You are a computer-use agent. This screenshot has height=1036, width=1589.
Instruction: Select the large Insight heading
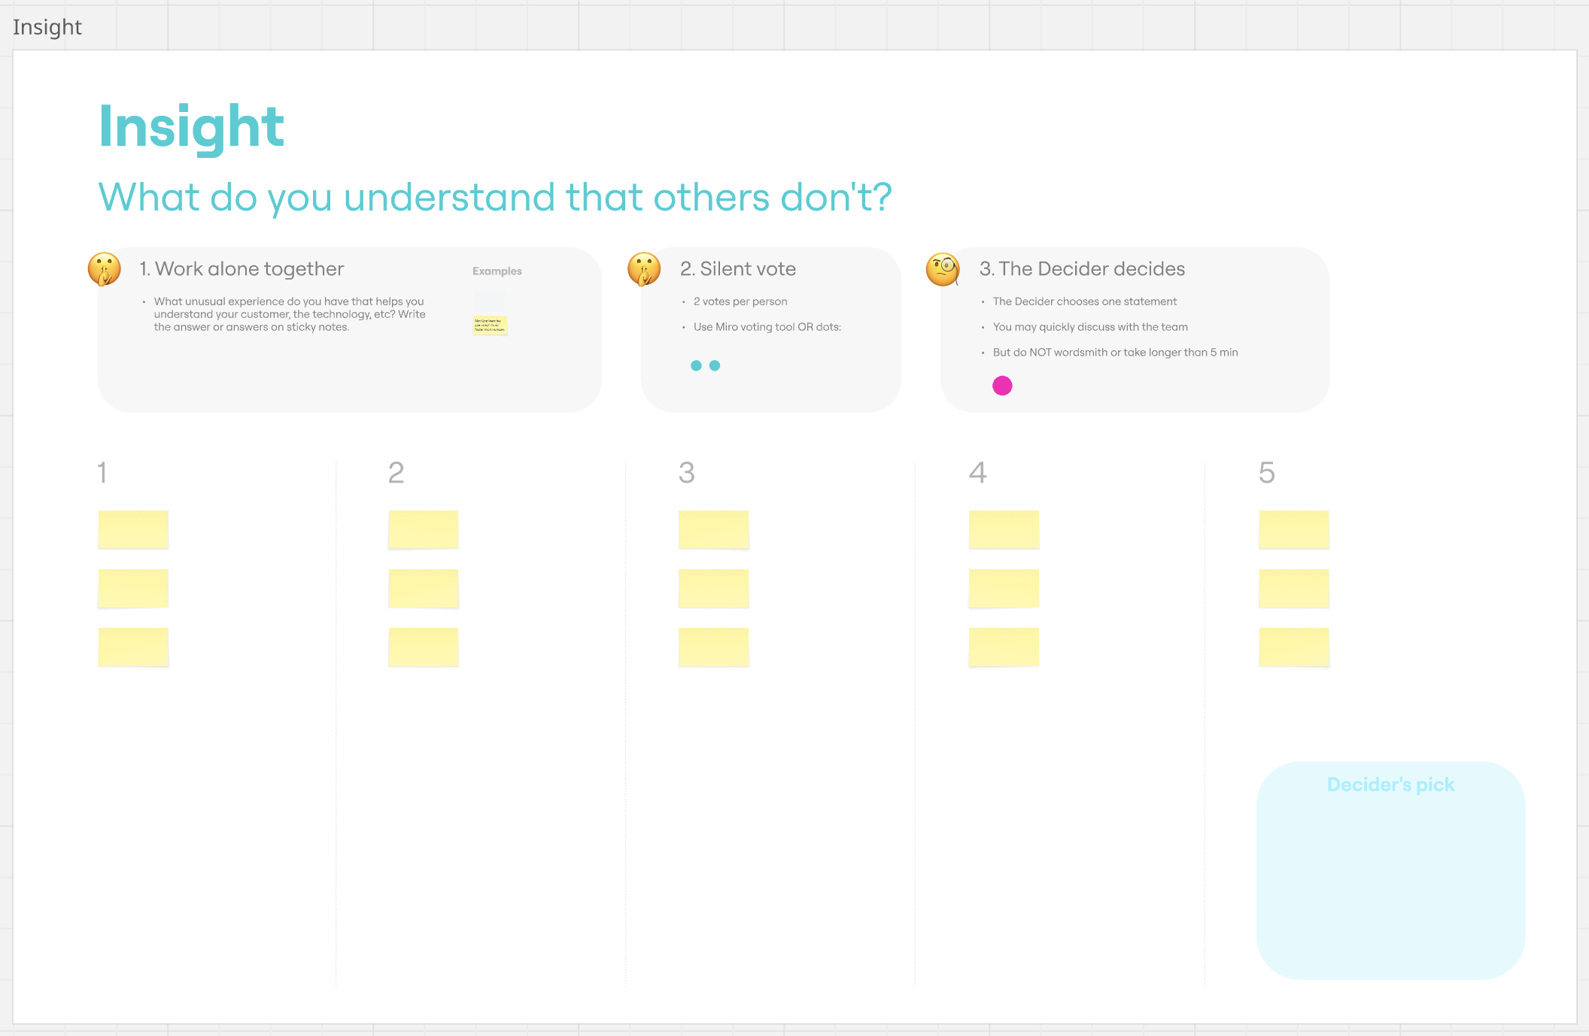tap(192, 126)
